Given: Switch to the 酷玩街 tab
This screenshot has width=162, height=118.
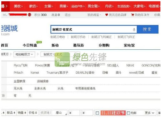Looking at the screenshot, I should click(x=79, y=45).
